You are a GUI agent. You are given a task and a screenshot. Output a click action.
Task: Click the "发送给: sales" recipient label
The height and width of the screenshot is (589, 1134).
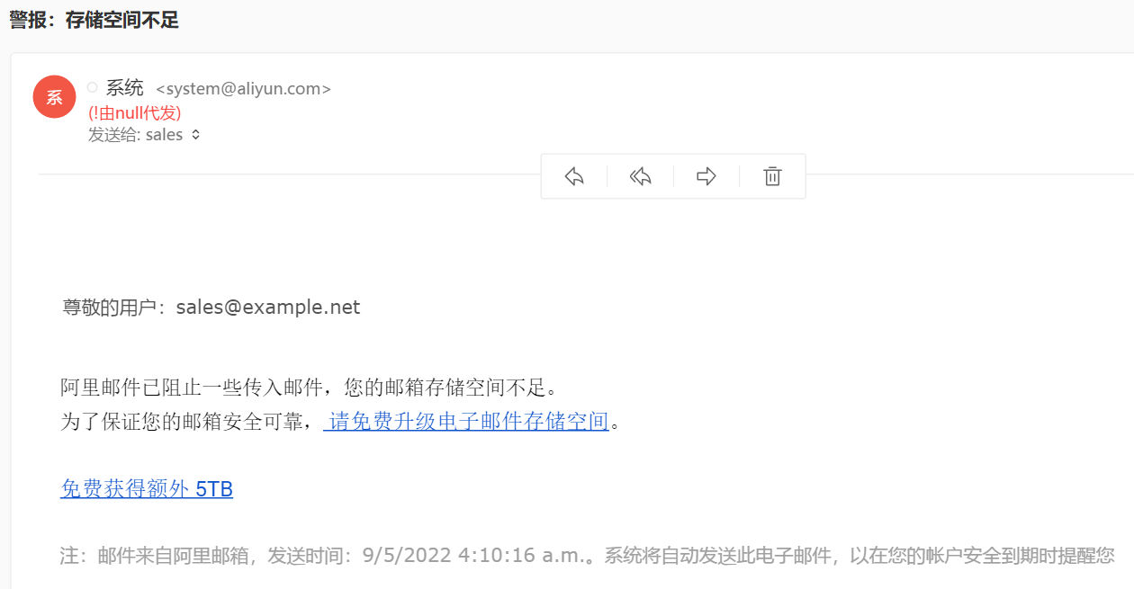coord(135,135)
